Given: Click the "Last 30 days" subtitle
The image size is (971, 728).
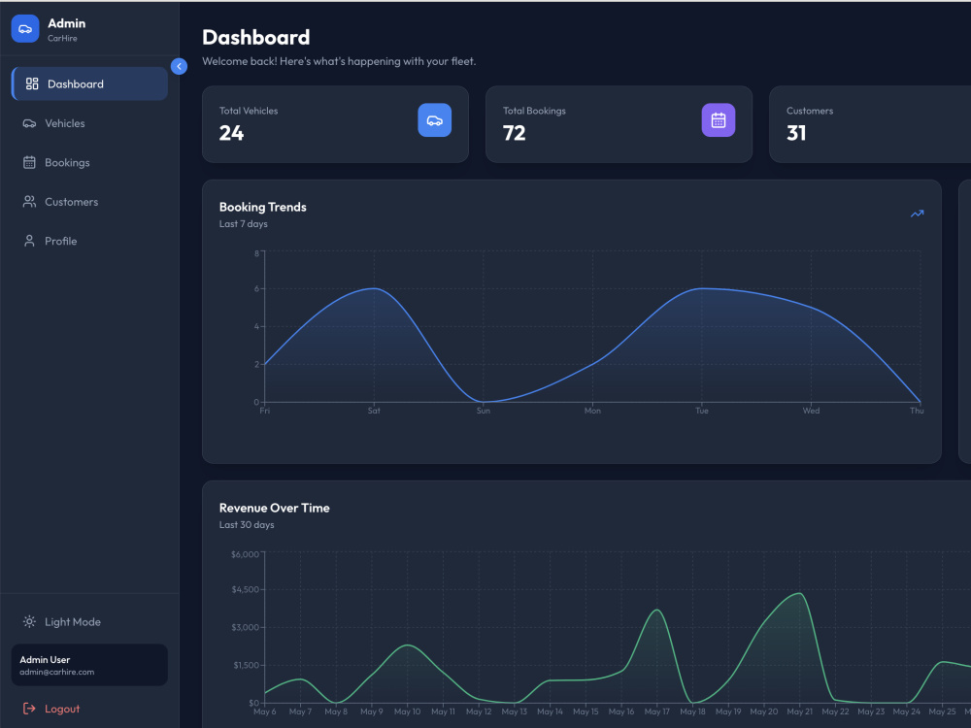Looking at the screenshot, I should click(247, 524).
